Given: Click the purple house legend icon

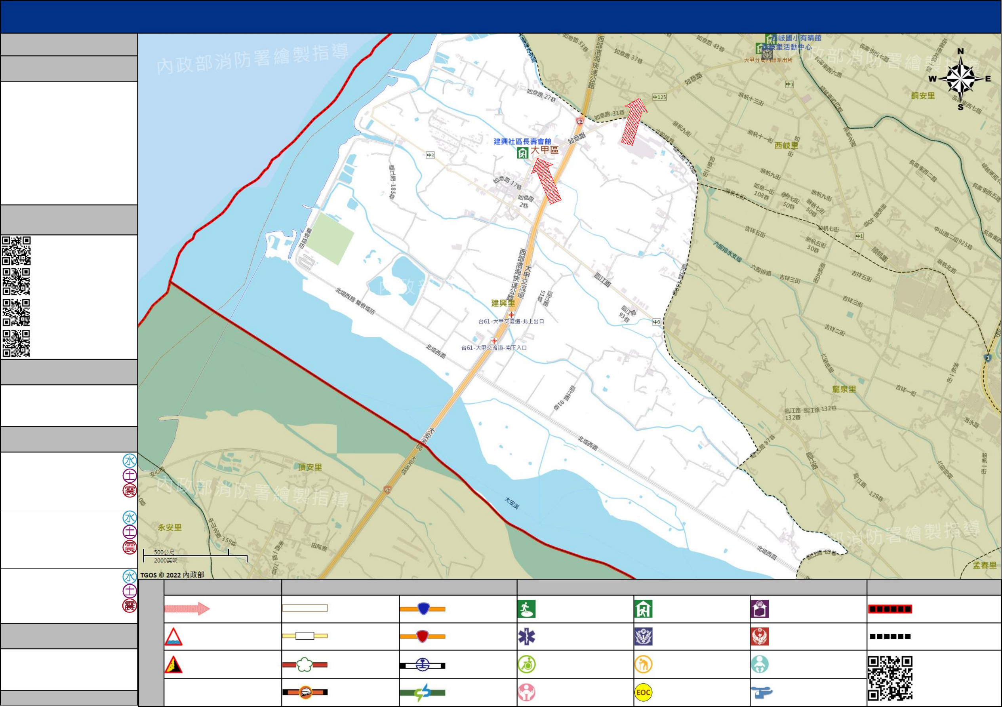Looking at the screenshot, I should (x=760, y=609).
